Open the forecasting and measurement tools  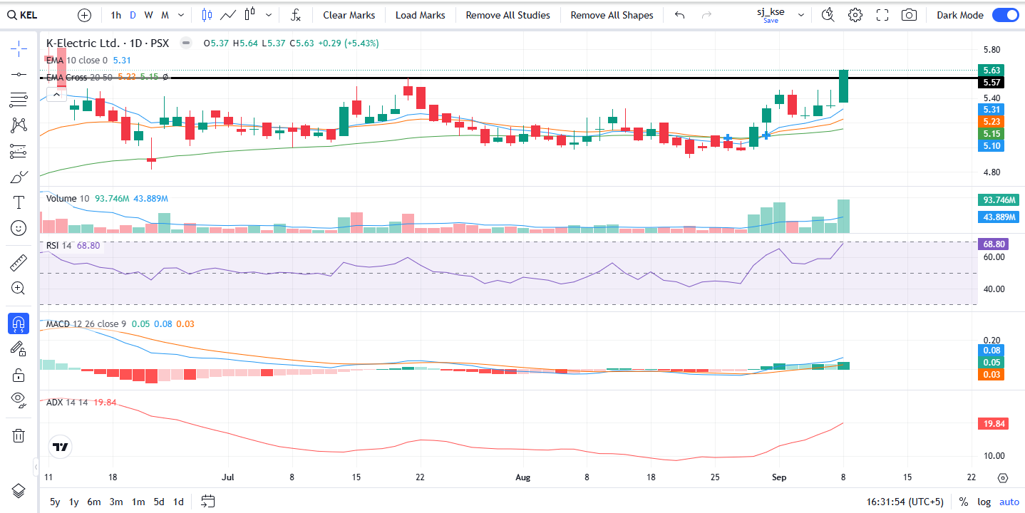[x=19, y=151]
